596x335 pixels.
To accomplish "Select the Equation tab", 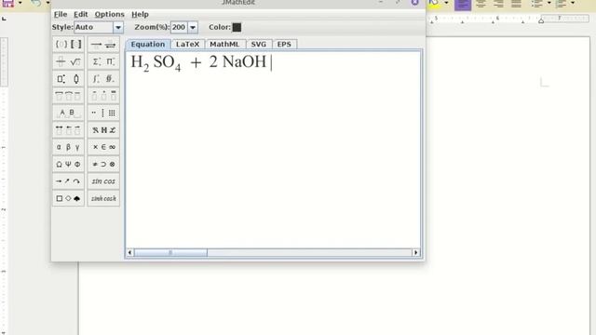I will coord(148,45).
